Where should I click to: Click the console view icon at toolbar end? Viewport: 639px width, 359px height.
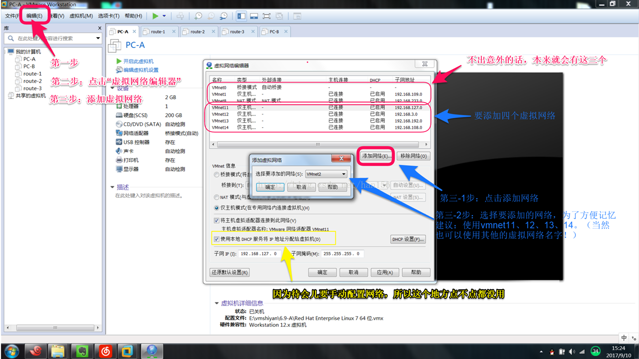pyautogui.click(x=297, y=16)
